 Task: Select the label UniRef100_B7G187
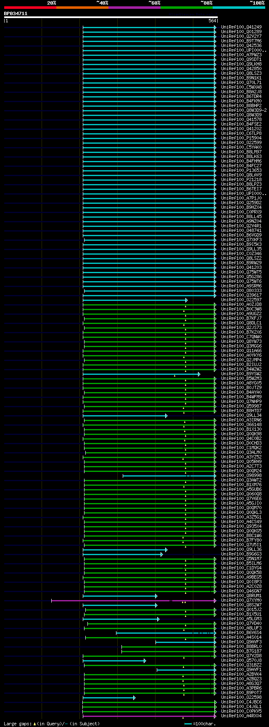[x=241, y=651]
